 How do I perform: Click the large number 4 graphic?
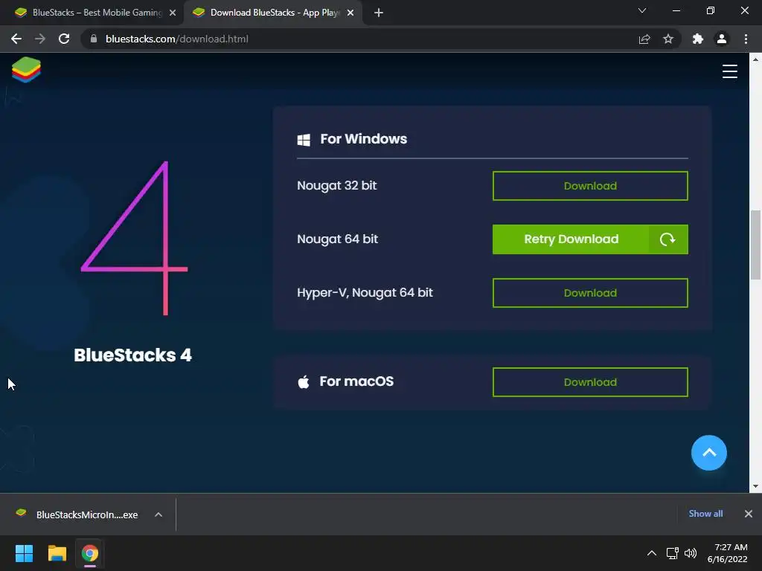pos(134,238)
